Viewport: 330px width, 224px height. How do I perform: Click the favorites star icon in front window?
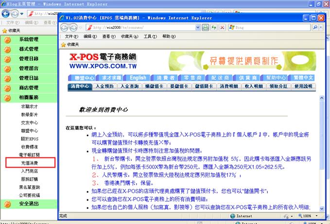64,44
